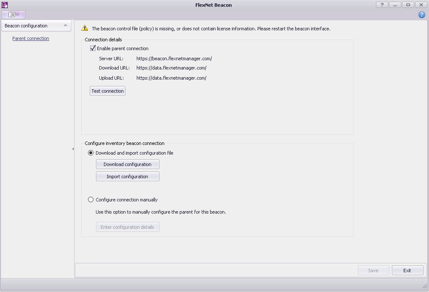Click the Save button

click(373, 271)
